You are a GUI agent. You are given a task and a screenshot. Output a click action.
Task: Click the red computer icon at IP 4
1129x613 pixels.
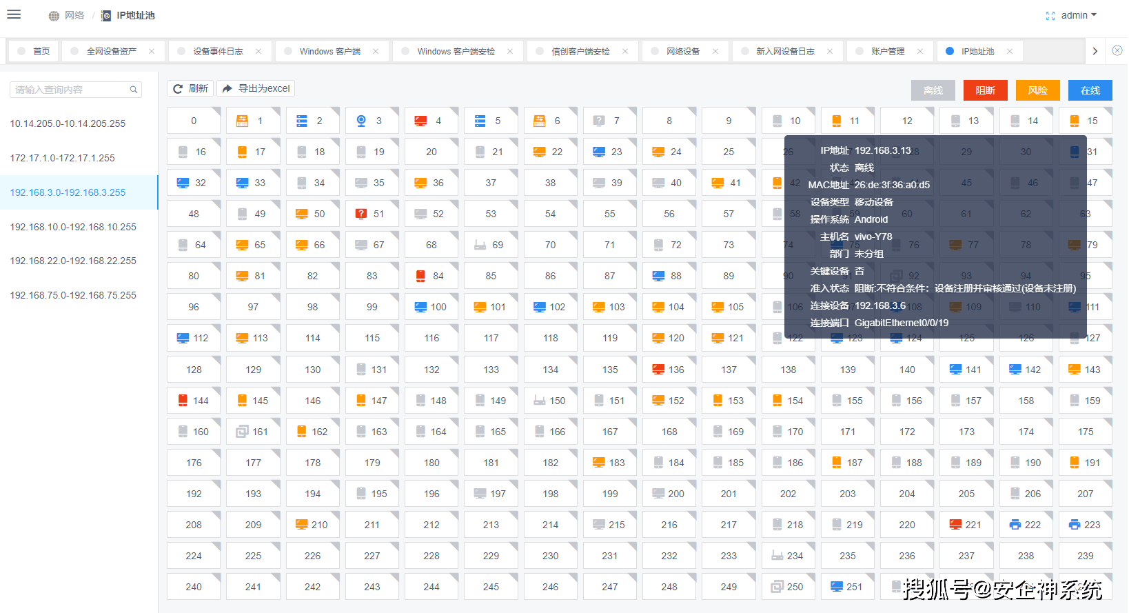click(420, 121)
